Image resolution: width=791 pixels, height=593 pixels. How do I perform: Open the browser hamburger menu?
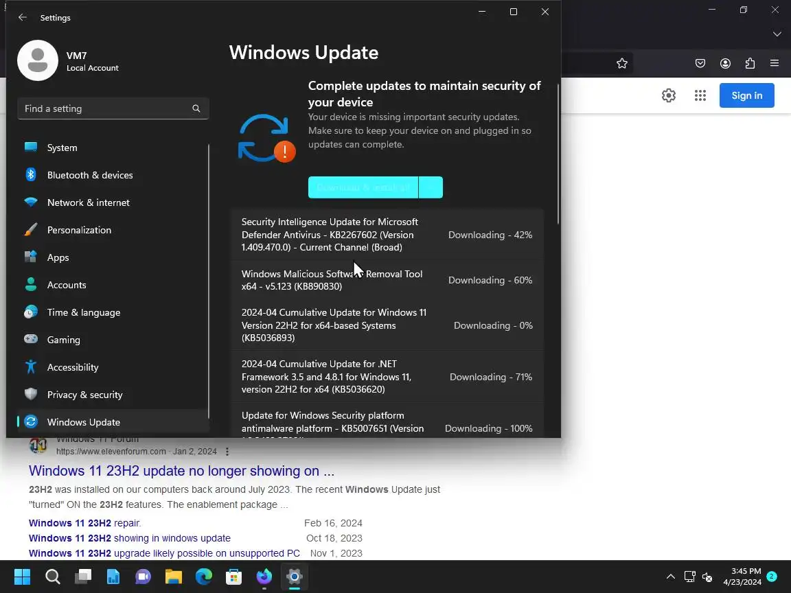(775, 63)
